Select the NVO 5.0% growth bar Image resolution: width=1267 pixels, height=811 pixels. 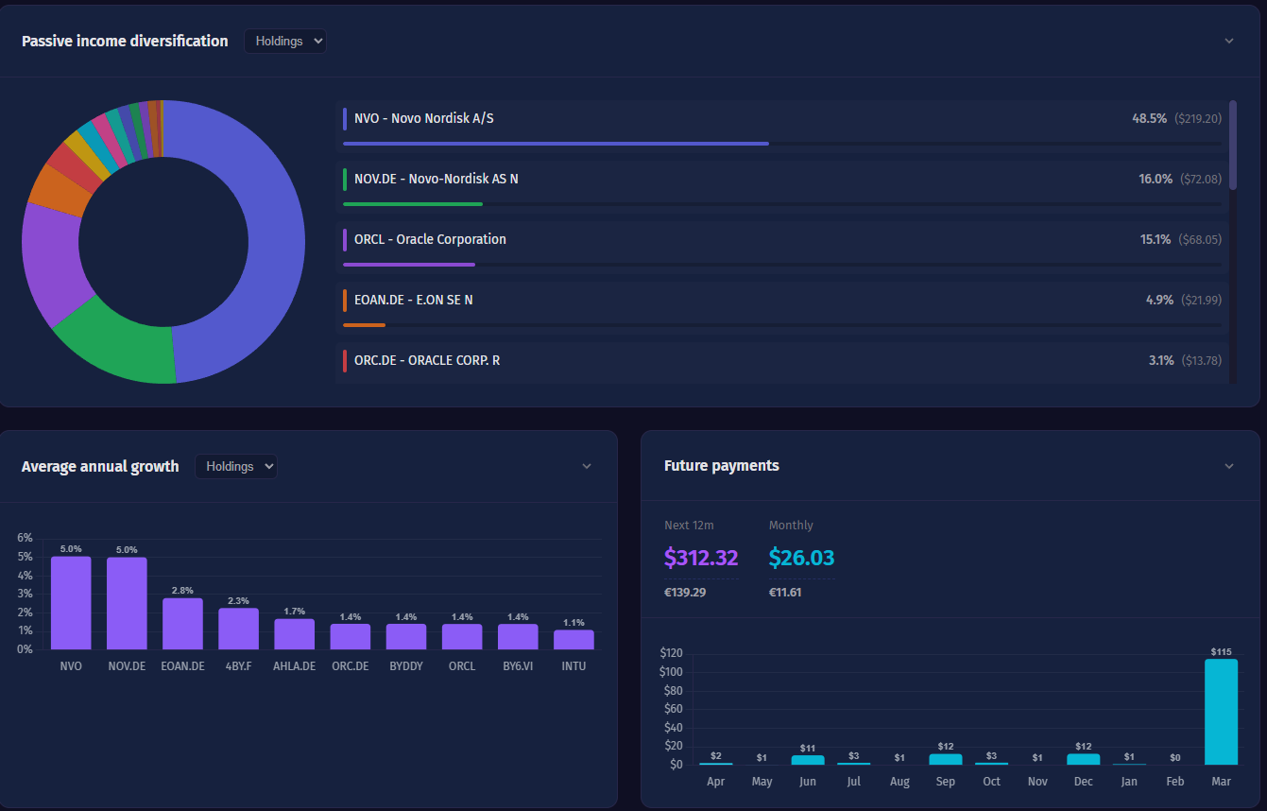coord(71,602)
